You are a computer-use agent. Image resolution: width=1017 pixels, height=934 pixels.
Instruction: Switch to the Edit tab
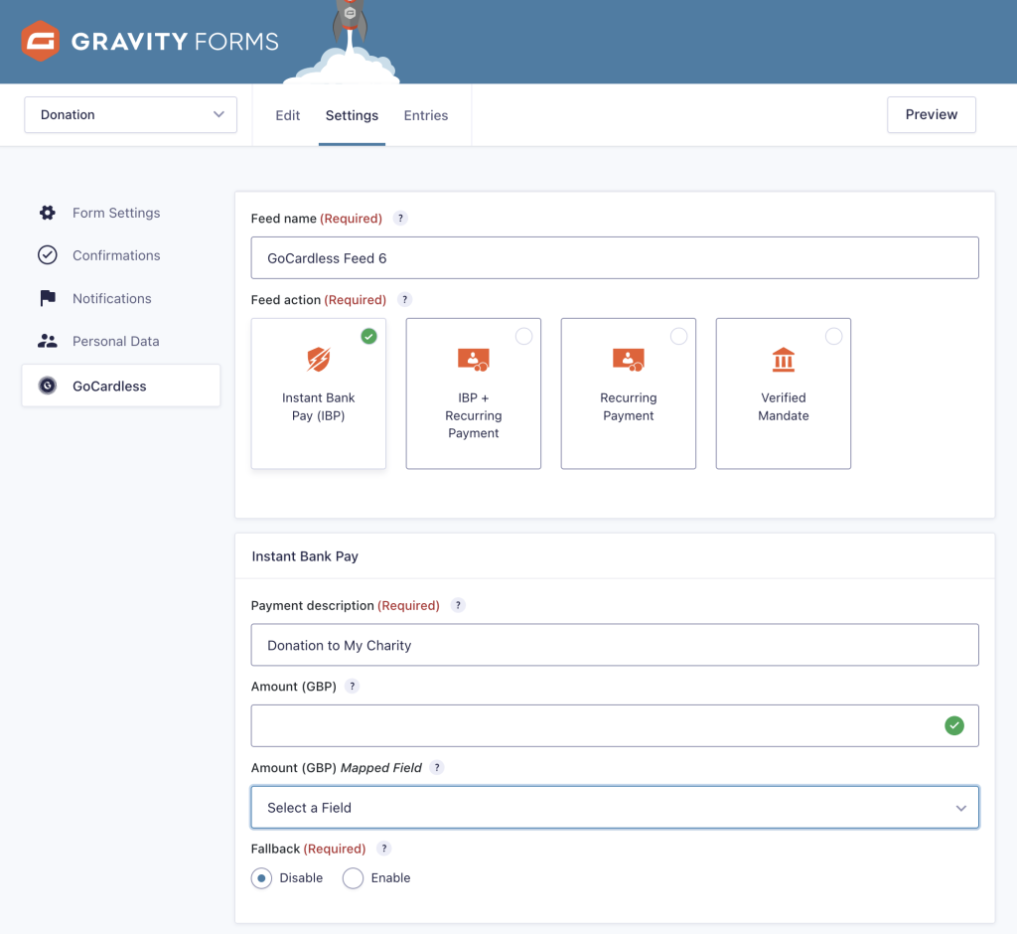point(287,115)
